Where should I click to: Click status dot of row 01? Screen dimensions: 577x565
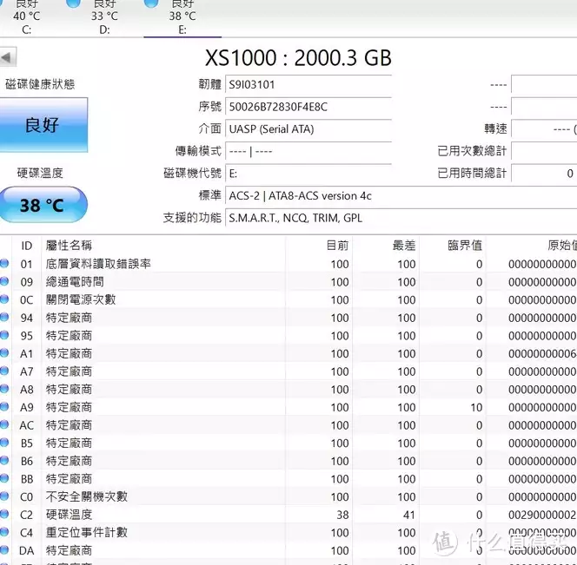(4, 263)
